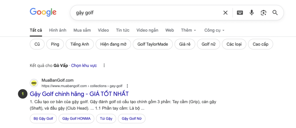Click the Google logo
This screenshot has height=128, width=296.
point(43,12)
